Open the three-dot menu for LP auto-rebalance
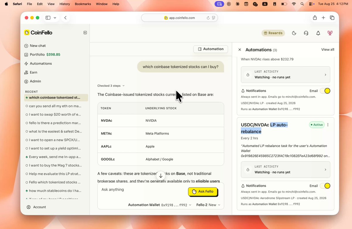The width and height of the screenshot is (352, 229). 328,125
